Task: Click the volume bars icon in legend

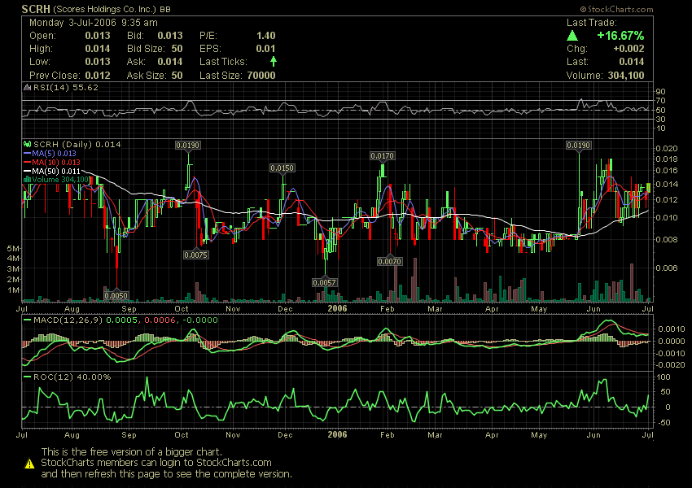Action: coord(27,180)
